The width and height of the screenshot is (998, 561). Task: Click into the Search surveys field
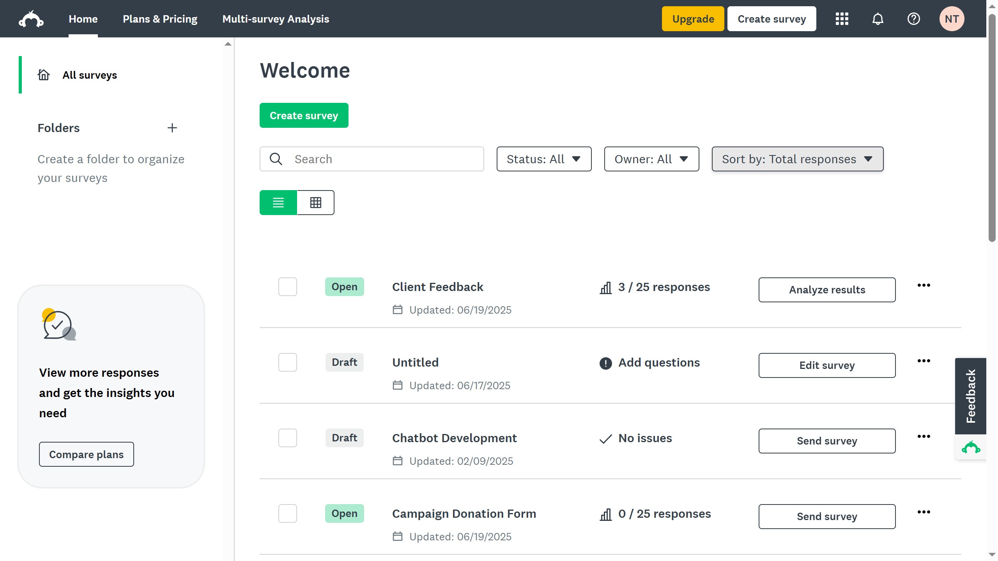[372, 159]
